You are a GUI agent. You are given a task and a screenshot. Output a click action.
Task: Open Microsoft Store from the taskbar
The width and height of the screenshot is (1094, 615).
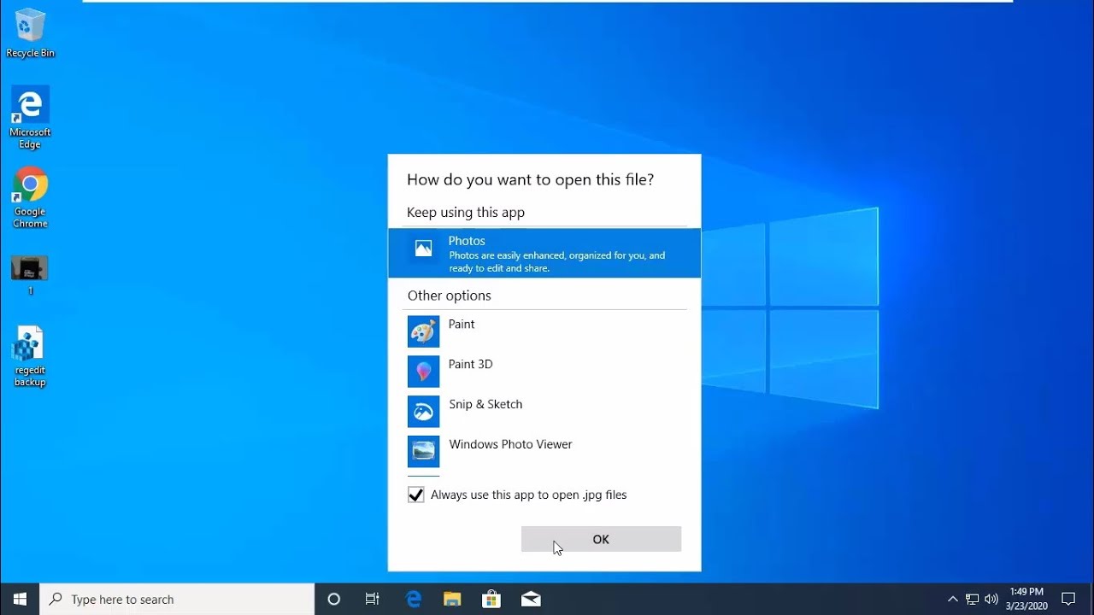click(x=491, y=599)
